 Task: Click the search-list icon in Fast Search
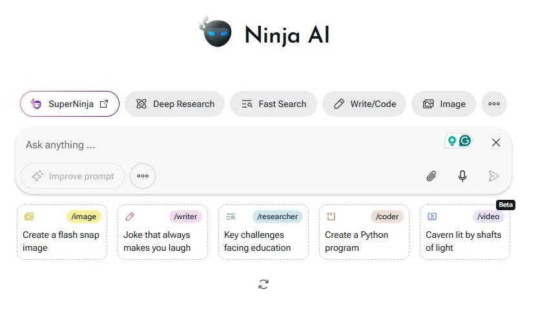pos(247,104)
